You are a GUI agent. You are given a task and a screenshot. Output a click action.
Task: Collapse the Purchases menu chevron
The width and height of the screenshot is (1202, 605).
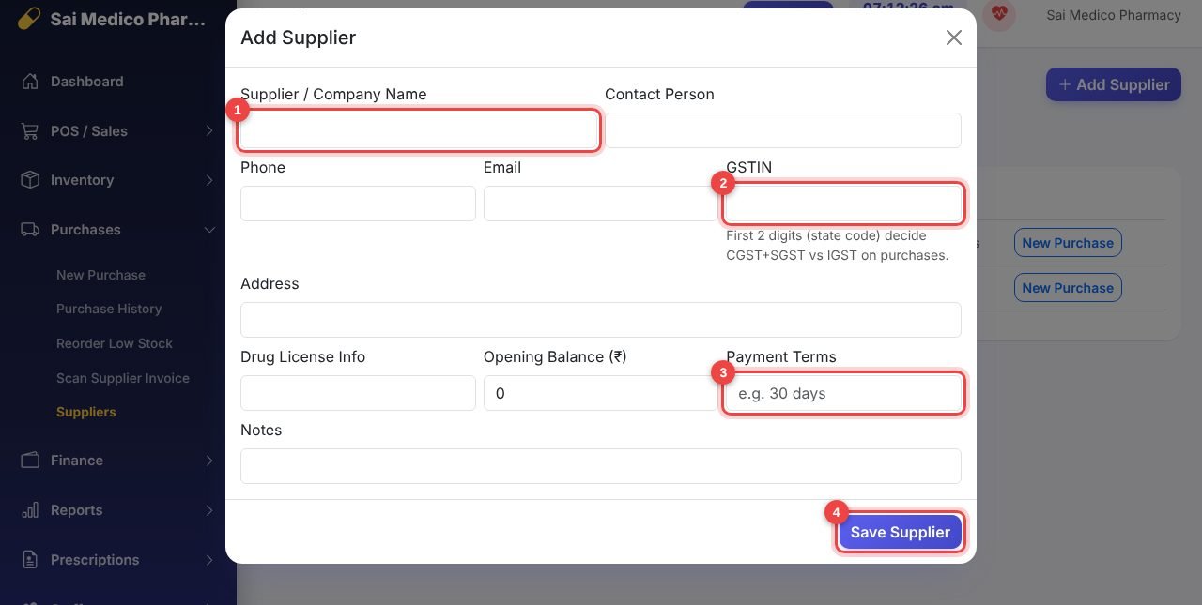pyautogui.click(x=209, y=230)
